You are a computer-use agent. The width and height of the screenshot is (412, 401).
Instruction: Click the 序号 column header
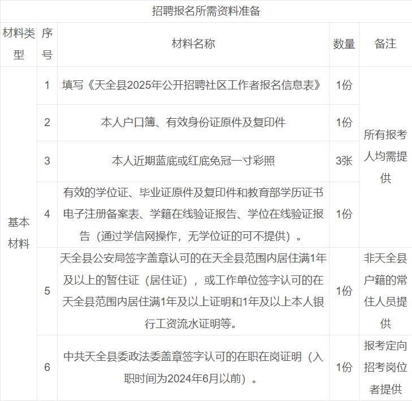click(47, 44)
